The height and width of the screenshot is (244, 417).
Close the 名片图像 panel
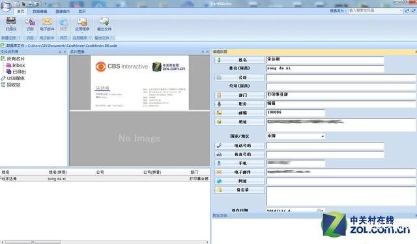(x=207, y=52)
